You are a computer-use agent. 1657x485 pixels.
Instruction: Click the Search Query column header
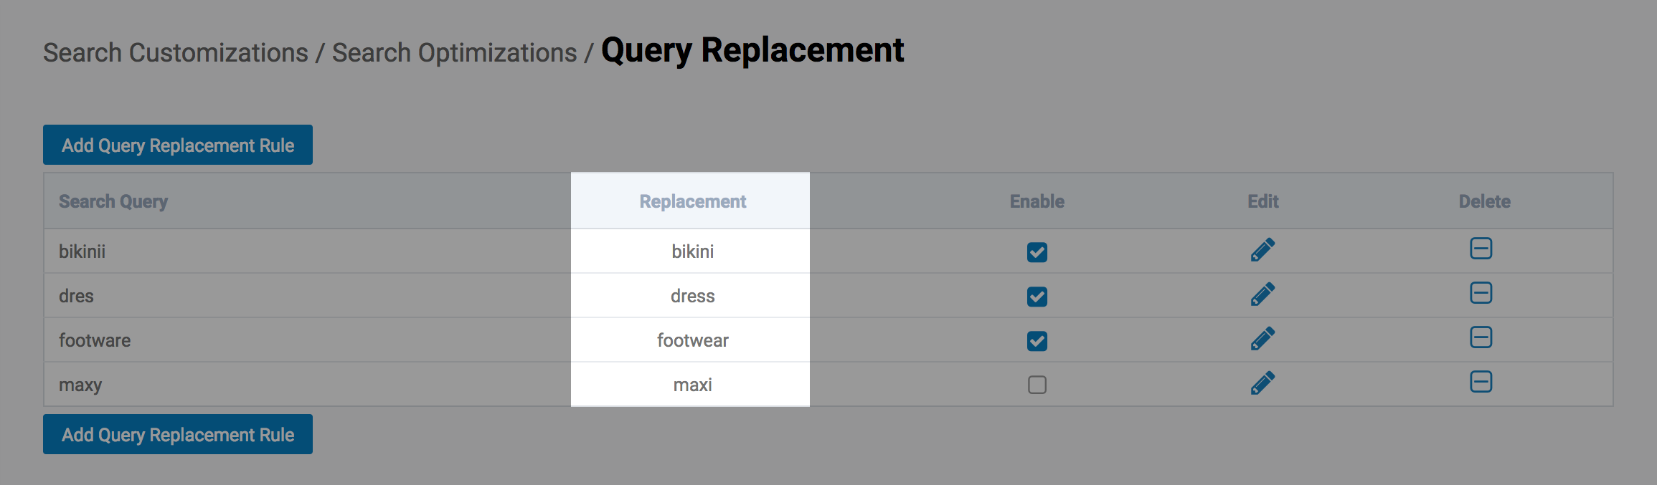click(x=113, y=202)
